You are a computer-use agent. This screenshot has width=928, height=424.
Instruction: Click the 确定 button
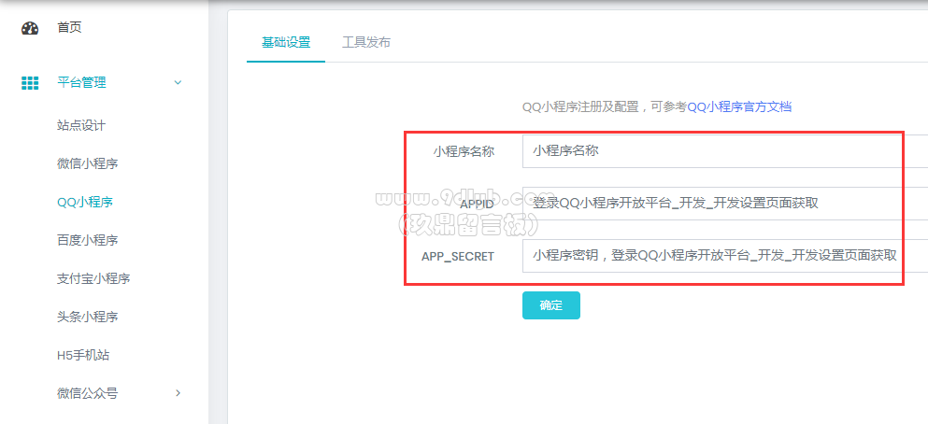(551, 305)
